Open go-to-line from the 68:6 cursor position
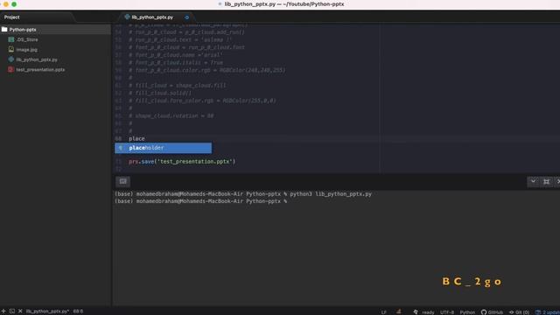This screenshot has height=315, width=560. [78, 311]
